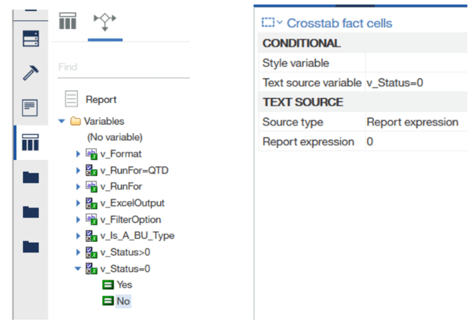The height and width of the screenshot is (332, 476).
Task: Select v_Status=0 variable label
Action: (125, 268)
